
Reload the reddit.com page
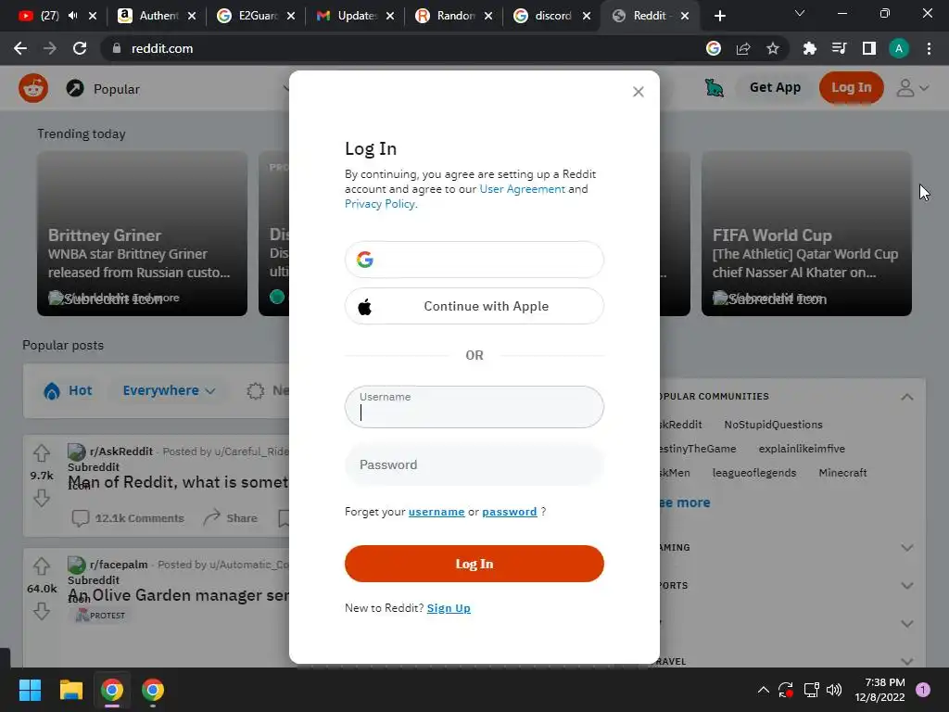coord(80,48)
